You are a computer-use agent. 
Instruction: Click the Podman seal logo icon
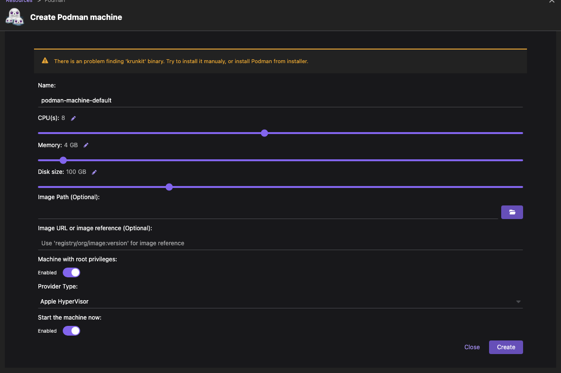pyautogui.click(x=15, y=17)
